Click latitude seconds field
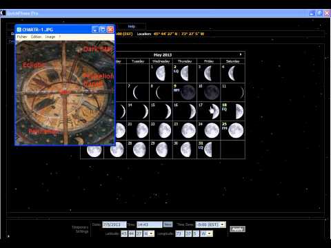 (139, 234)
